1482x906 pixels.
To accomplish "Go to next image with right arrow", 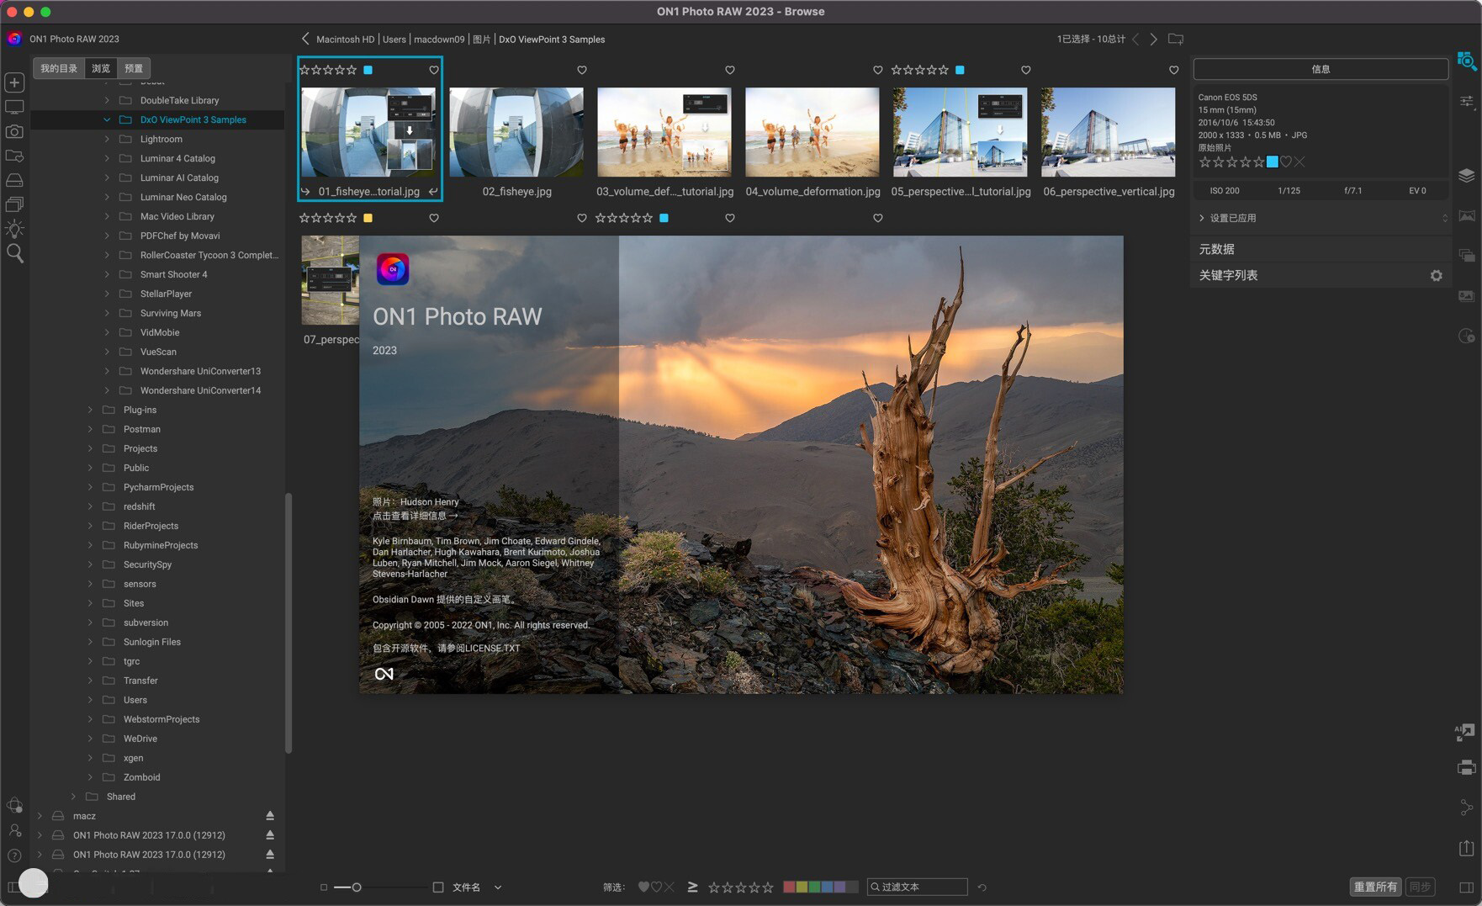I will [1153, 39].
